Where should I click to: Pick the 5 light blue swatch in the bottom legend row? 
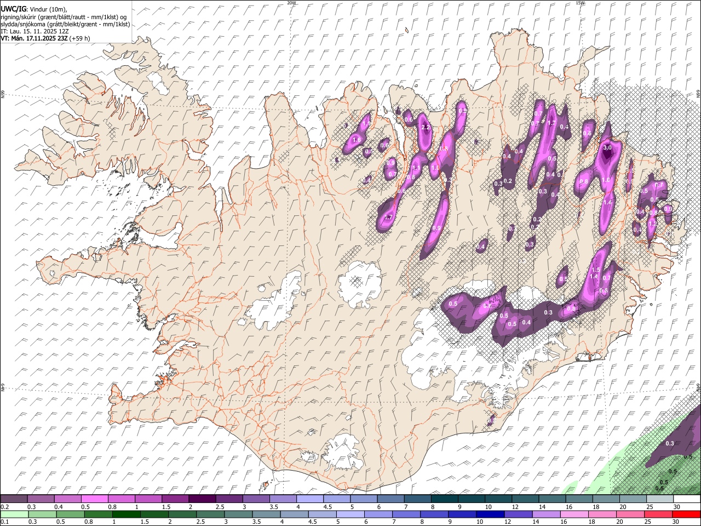point(350,514)
